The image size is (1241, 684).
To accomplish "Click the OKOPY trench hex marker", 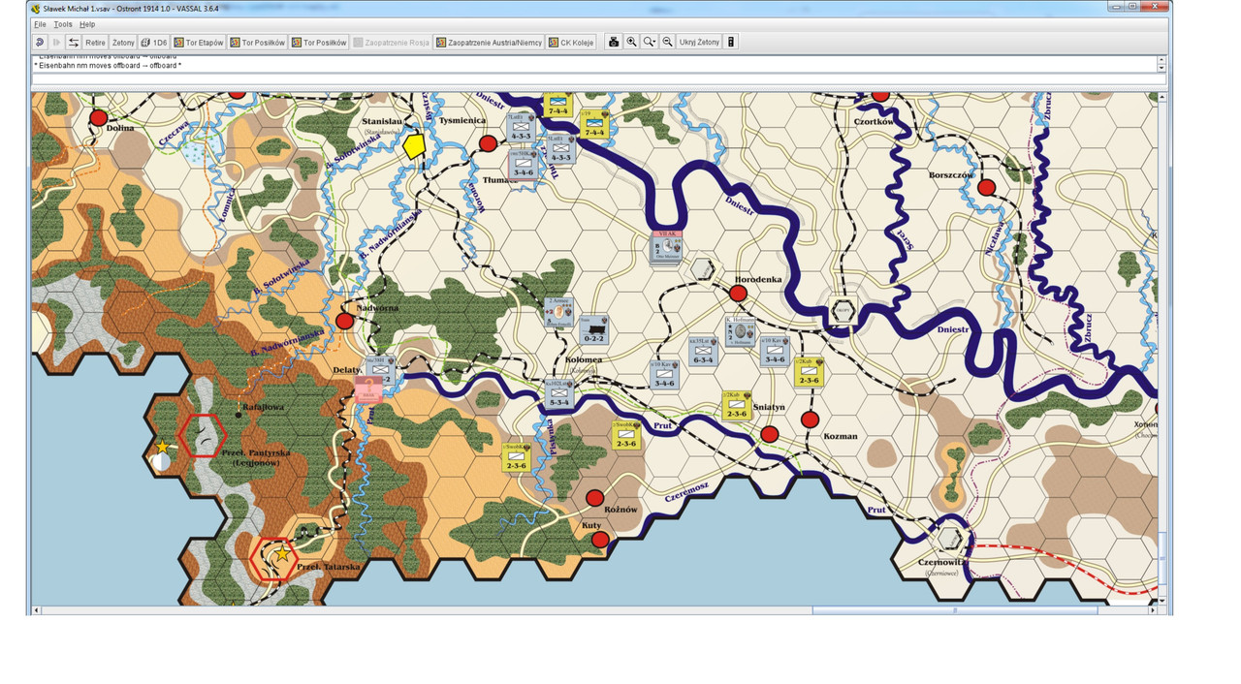I will pos(842,311).
